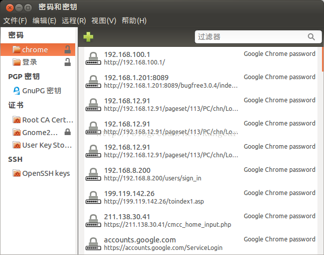Select the 登录 keyring label
324x255 pixels.
coord(30,62)
